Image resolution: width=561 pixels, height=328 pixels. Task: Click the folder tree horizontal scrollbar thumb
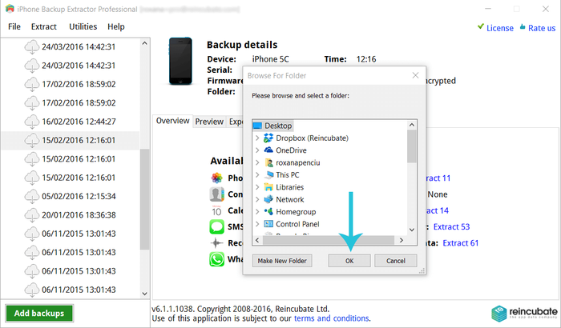tap(328, 240)
